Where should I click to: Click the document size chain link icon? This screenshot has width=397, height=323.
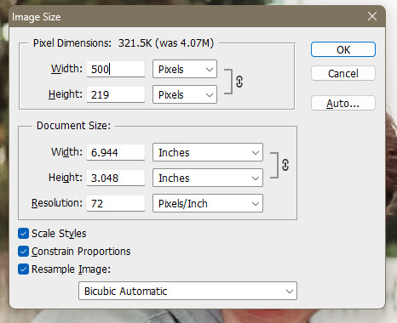(285, 165)
